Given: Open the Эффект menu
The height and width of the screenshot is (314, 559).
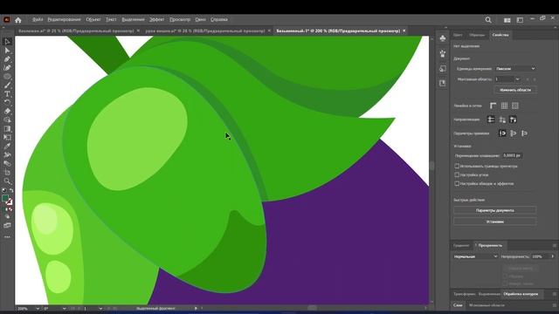Looking at the screenshot, I should (x=157, y=19).
